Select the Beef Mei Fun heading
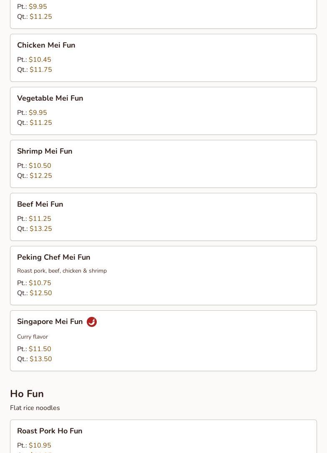 (40, 204)
